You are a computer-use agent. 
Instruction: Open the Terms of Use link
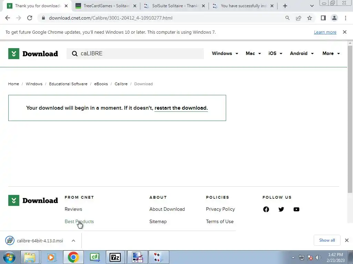tap(220, 222)
